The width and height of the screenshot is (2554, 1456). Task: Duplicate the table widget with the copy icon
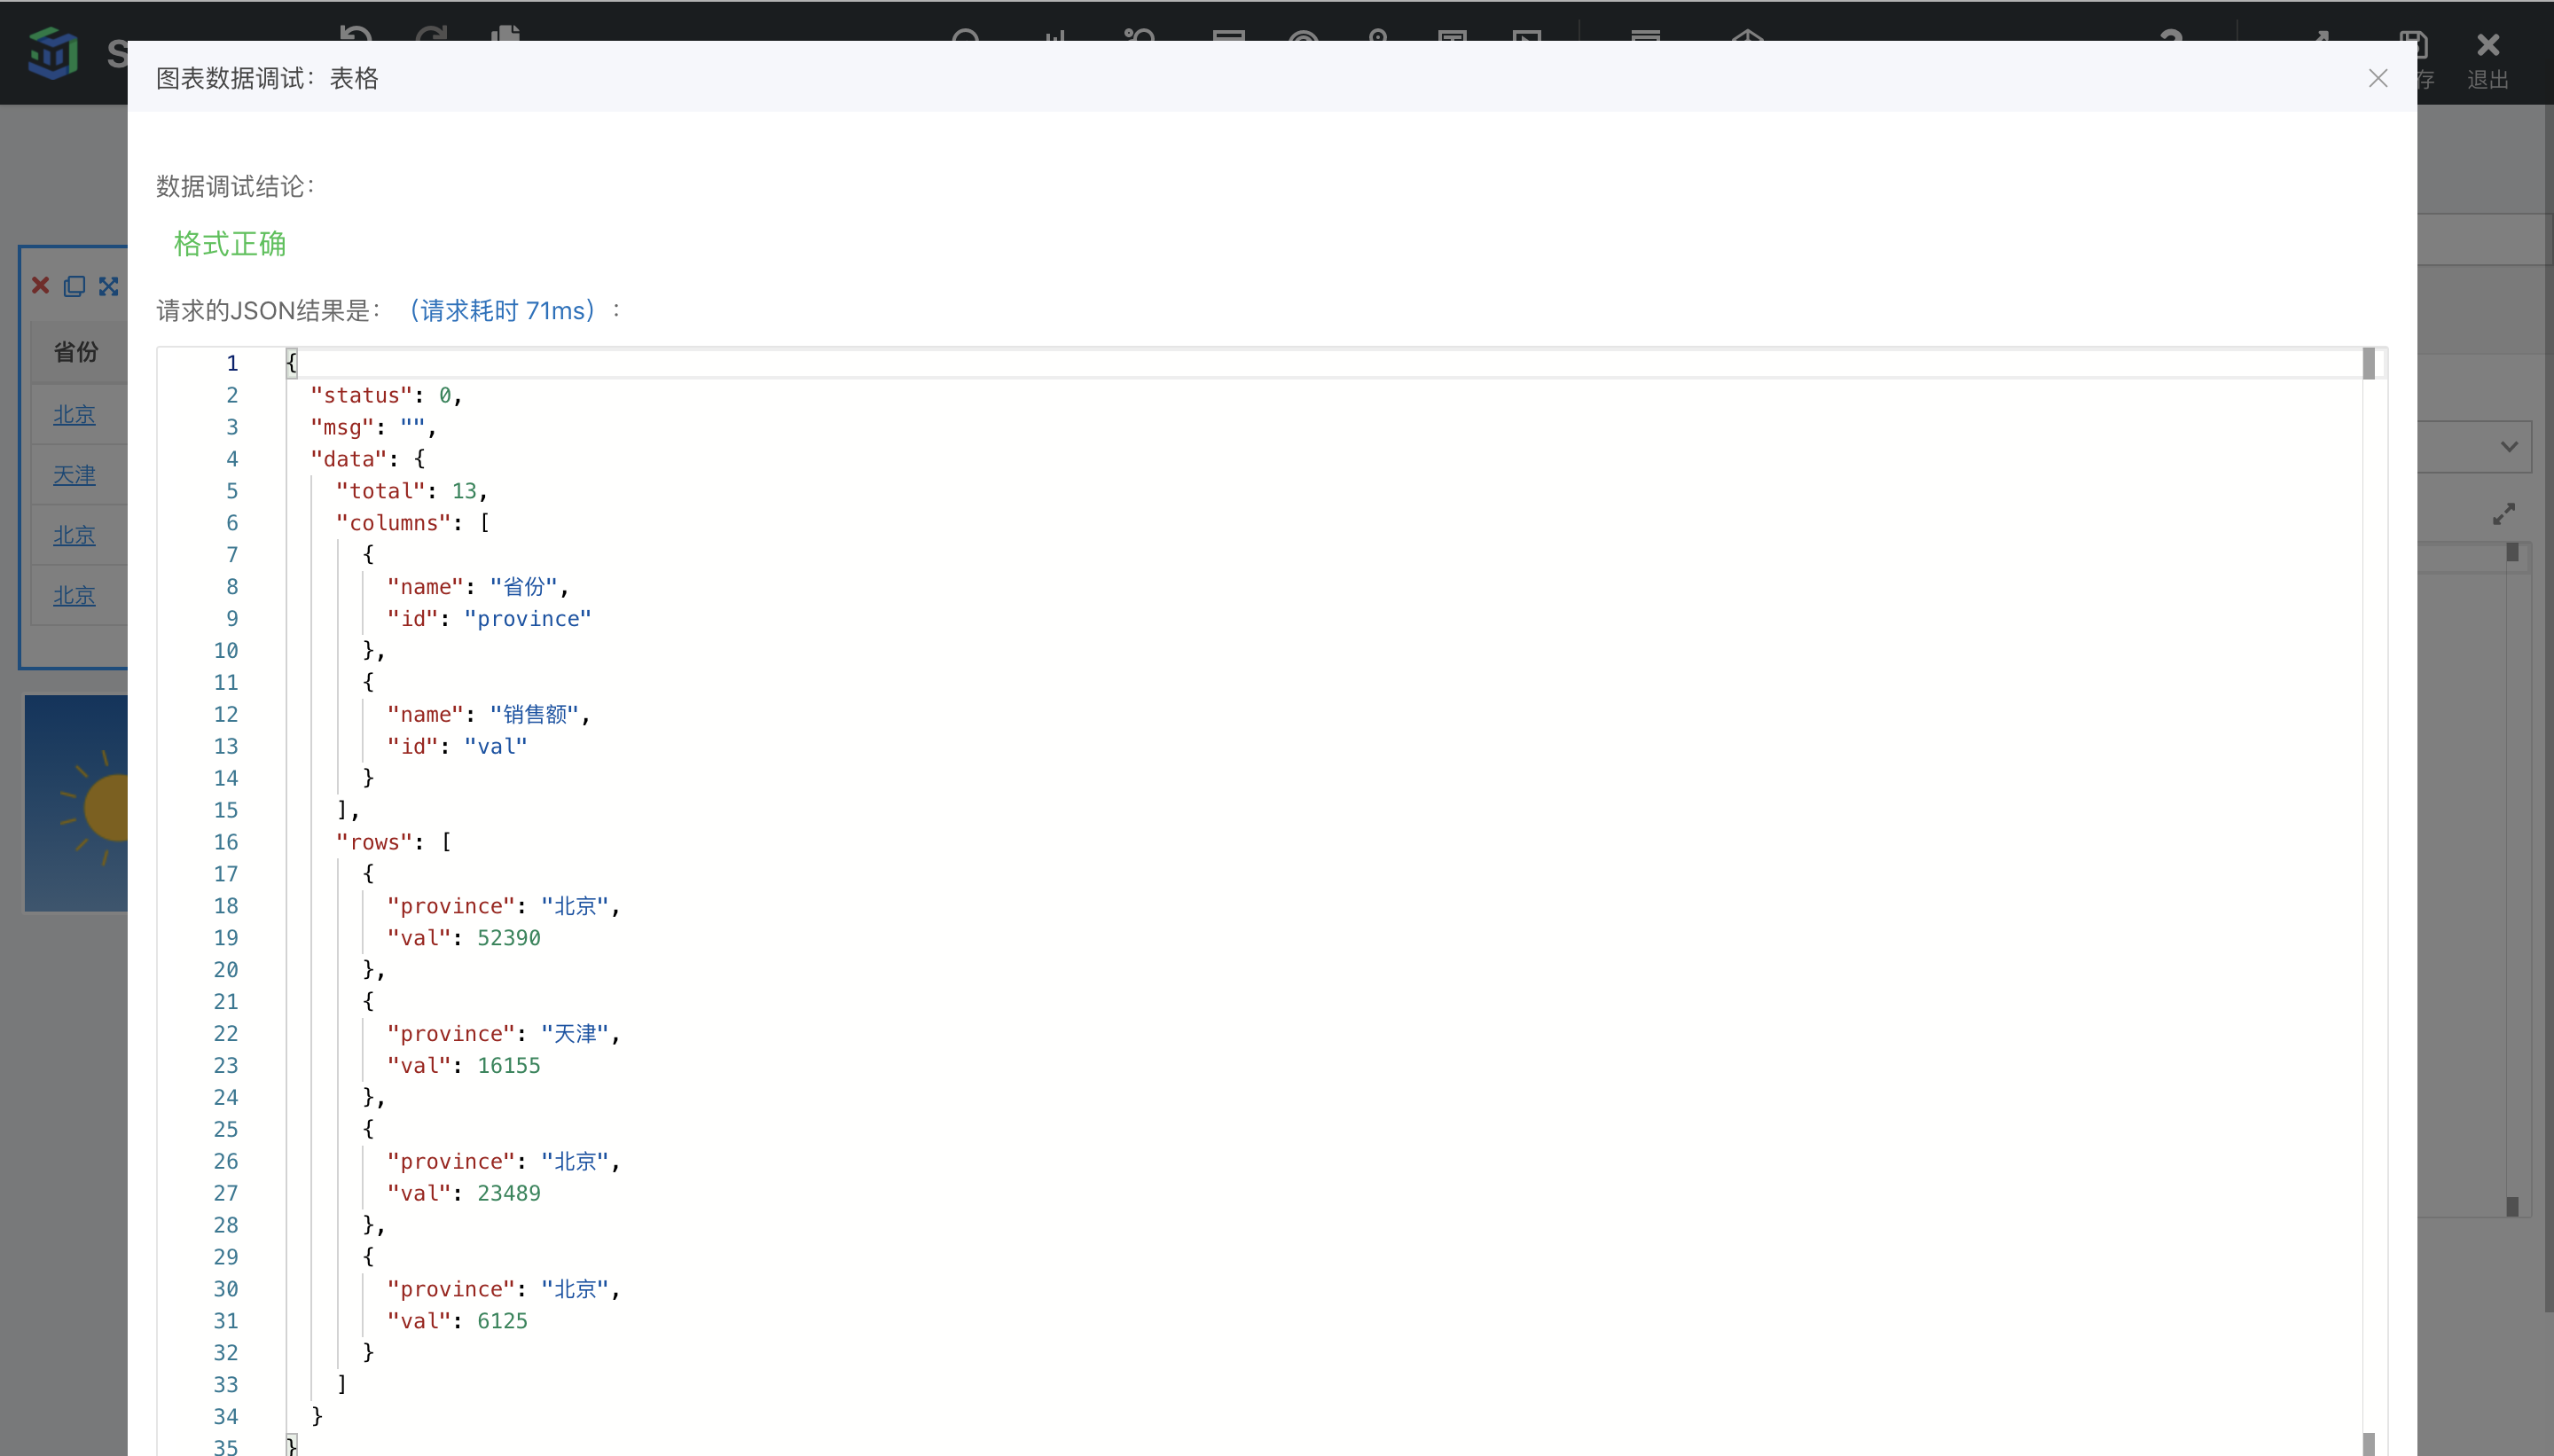pyautogui.click(x=74, y=286)
